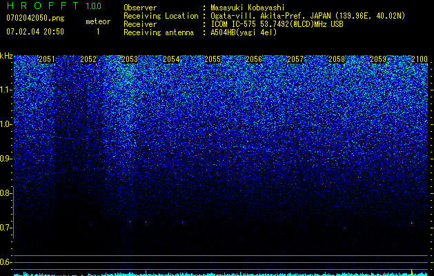Click the observer name Masayuki Kobayashi

[248, 8]
